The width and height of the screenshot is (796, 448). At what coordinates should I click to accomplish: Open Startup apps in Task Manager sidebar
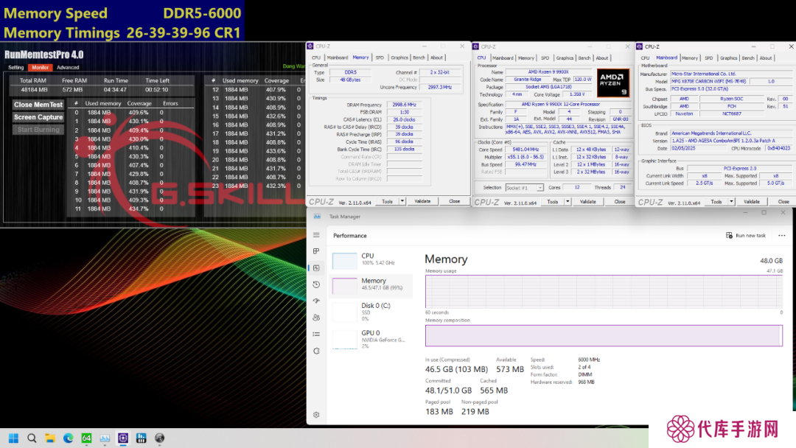pyautogui.click(x=316, y=301)
